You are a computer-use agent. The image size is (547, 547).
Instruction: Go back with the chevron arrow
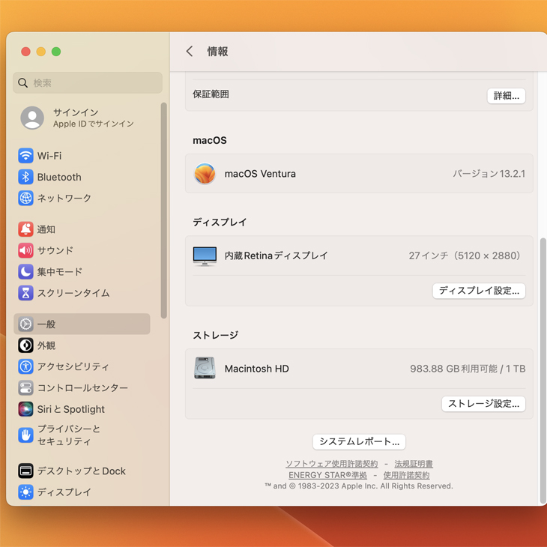click(x=190, y=51)
